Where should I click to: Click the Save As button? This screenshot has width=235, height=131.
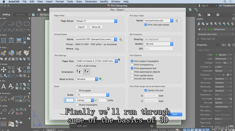pyautogui.click(x=96, y=27)
